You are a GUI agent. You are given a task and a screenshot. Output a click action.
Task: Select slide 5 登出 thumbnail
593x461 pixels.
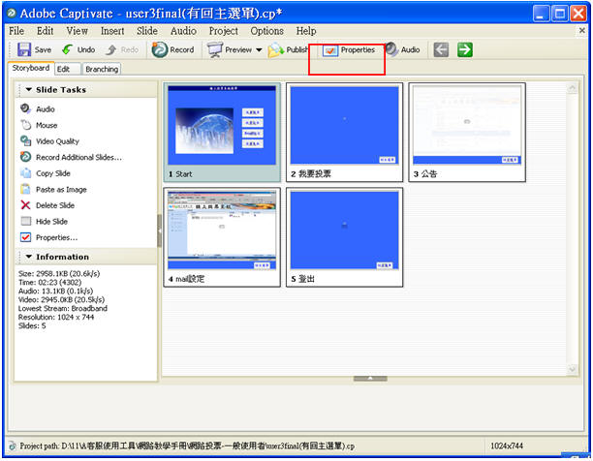tap(345, 237)
